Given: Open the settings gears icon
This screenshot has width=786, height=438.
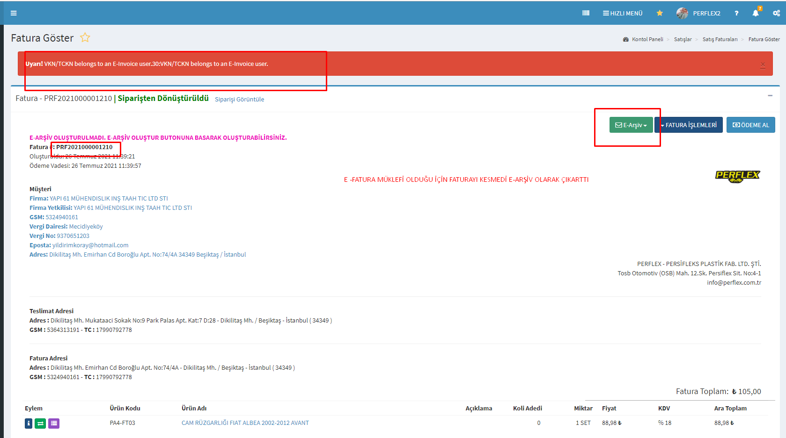Looking at the screenshot, I should click(x=776, y=13).
